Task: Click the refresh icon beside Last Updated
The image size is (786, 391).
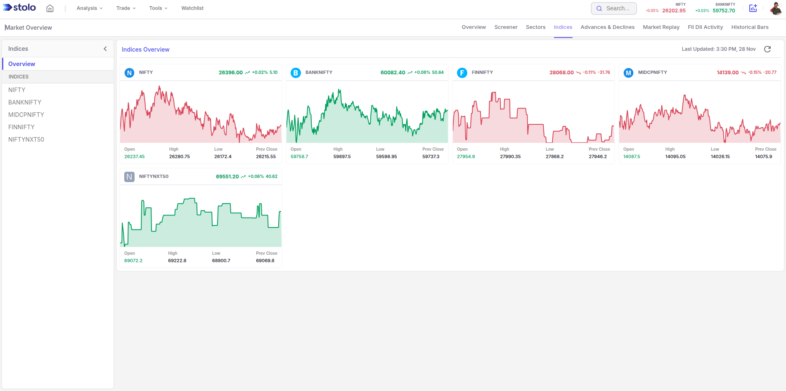Action: (767, 49)
